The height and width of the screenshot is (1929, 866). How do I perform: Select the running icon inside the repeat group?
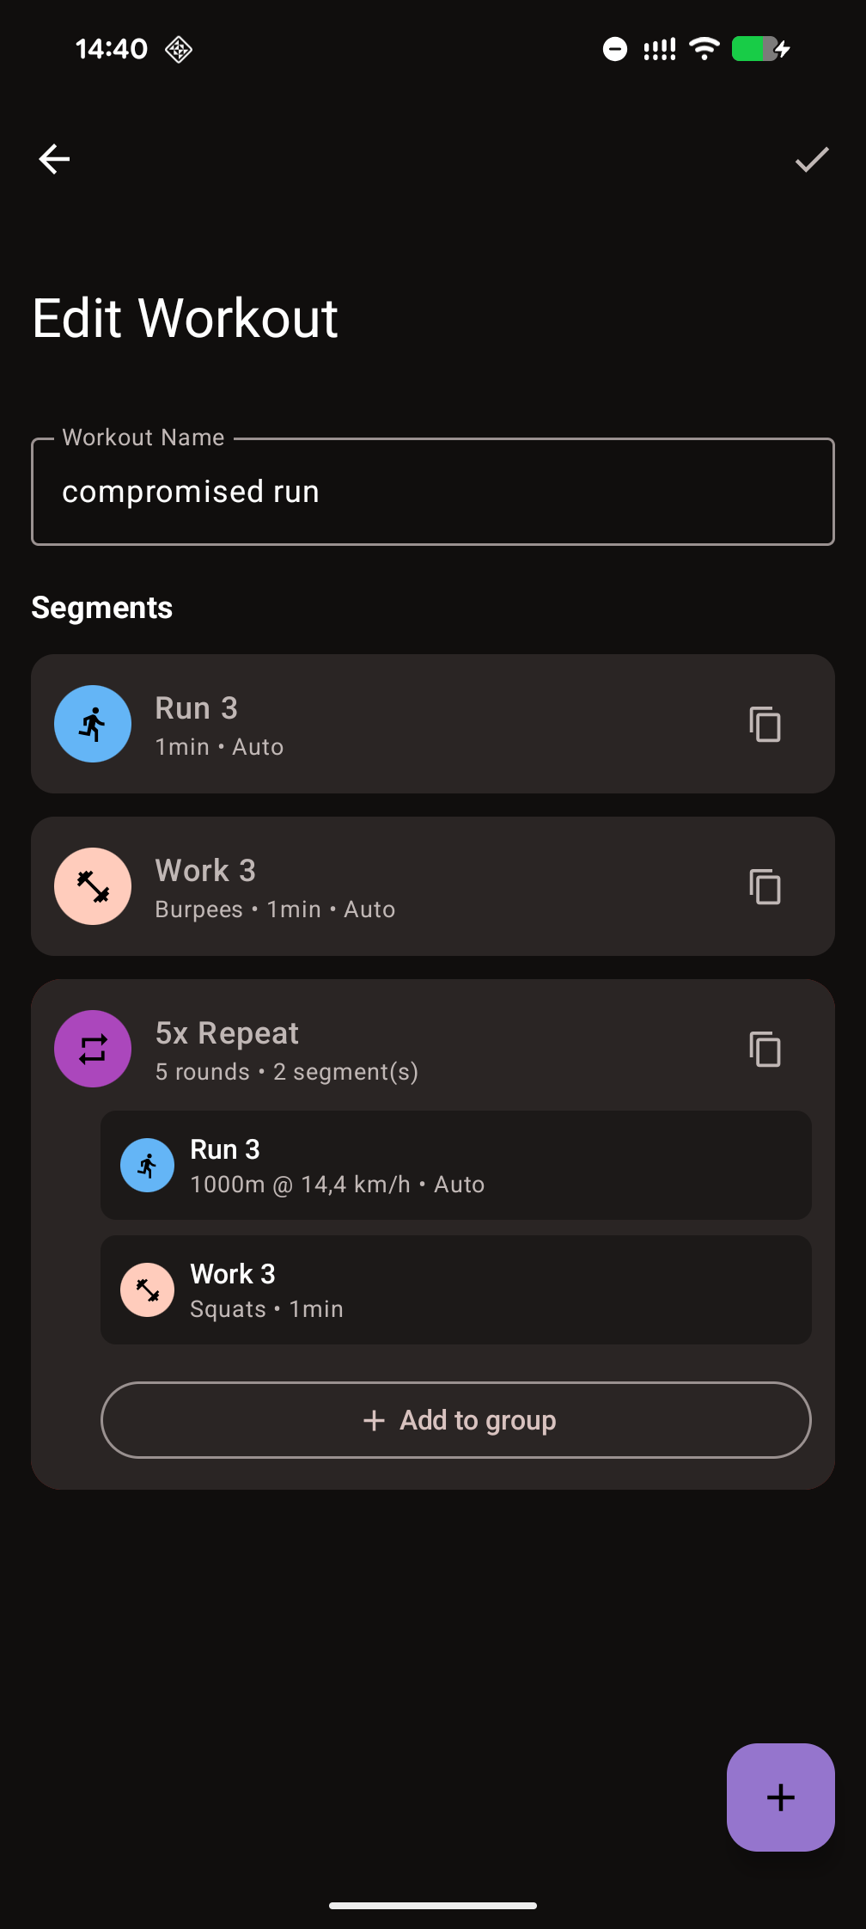click(x=147, y=1166)
